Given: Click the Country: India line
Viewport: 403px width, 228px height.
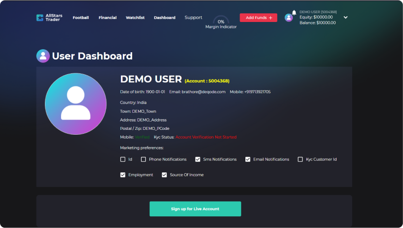Looking at the screenshot, I should [x=133, y=103].
